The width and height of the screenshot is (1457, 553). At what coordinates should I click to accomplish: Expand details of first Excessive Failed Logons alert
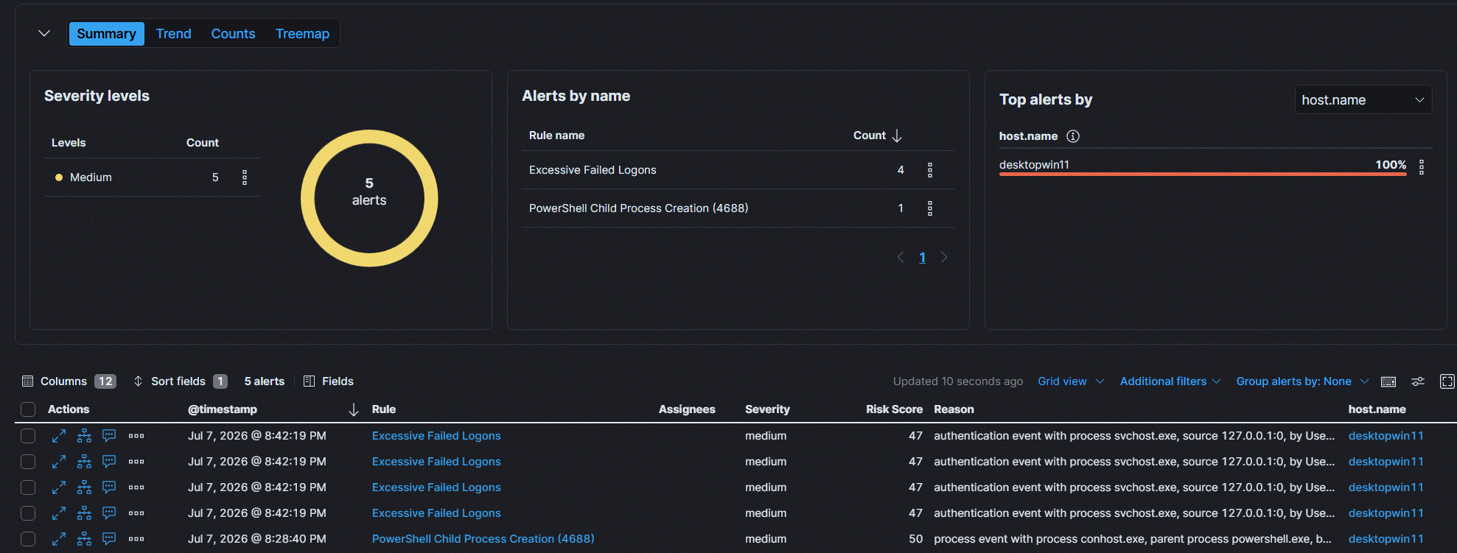[59, 436]
